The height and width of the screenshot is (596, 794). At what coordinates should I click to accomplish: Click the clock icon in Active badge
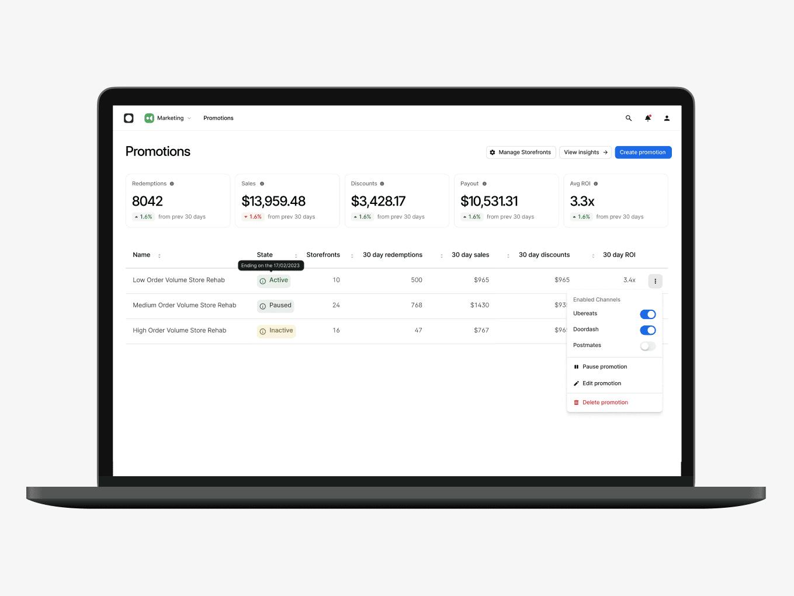263,281
